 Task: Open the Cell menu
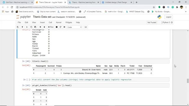coord(50,22)
